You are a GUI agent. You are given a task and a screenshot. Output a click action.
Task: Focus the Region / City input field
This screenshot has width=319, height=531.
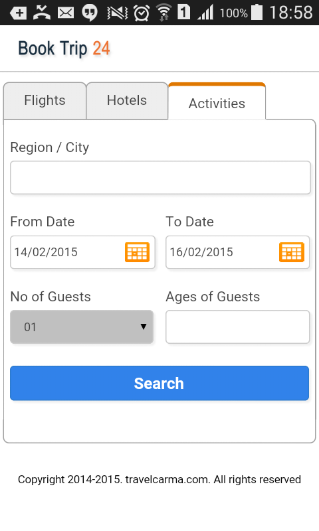click(x=160, y=177)
